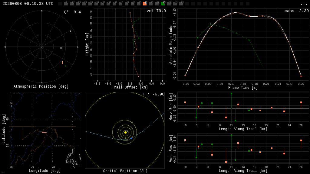Click the vel 79.9 readout

[x=156, y=11]
